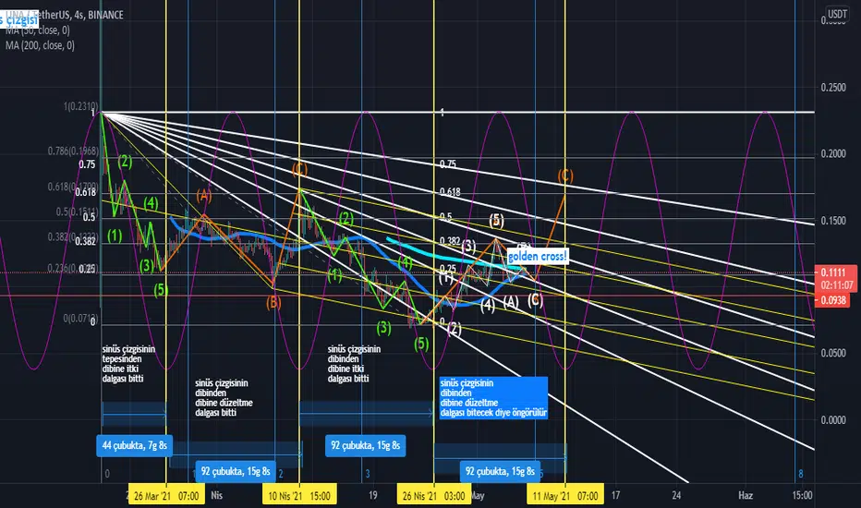This screenshot has width=861, height=508.
Task: Select the blue 'dalgası bitecek diye öngörülür' note
Action: pos(493,397)
